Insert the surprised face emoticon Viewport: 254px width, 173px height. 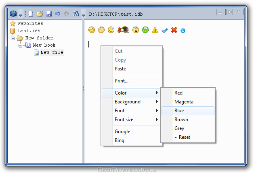tap(136, 30)
